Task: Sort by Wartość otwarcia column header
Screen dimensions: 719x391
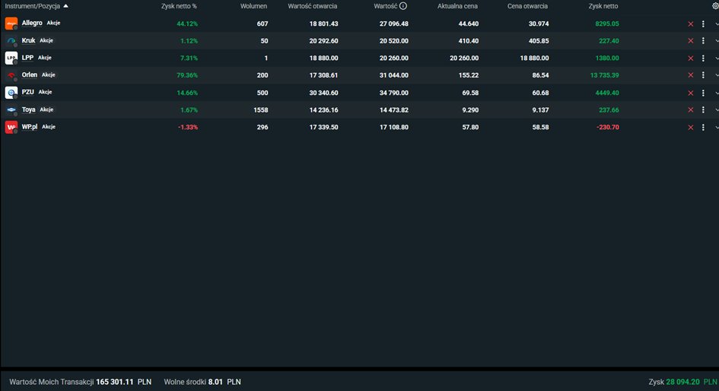Action: click(312, 6)
